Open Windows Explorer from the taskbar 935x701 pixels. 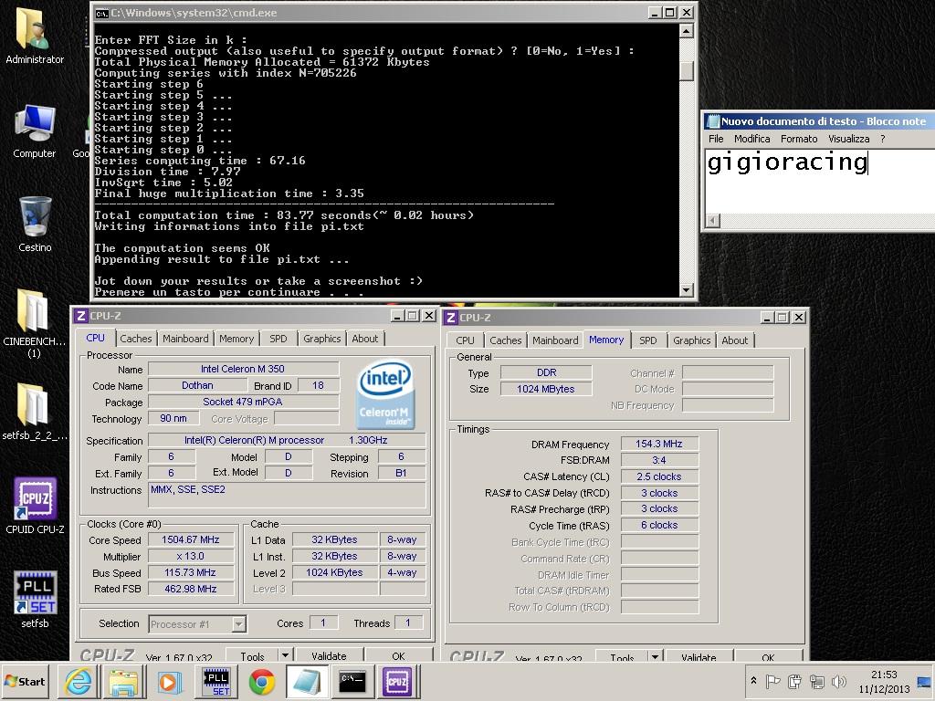point(123,681)
